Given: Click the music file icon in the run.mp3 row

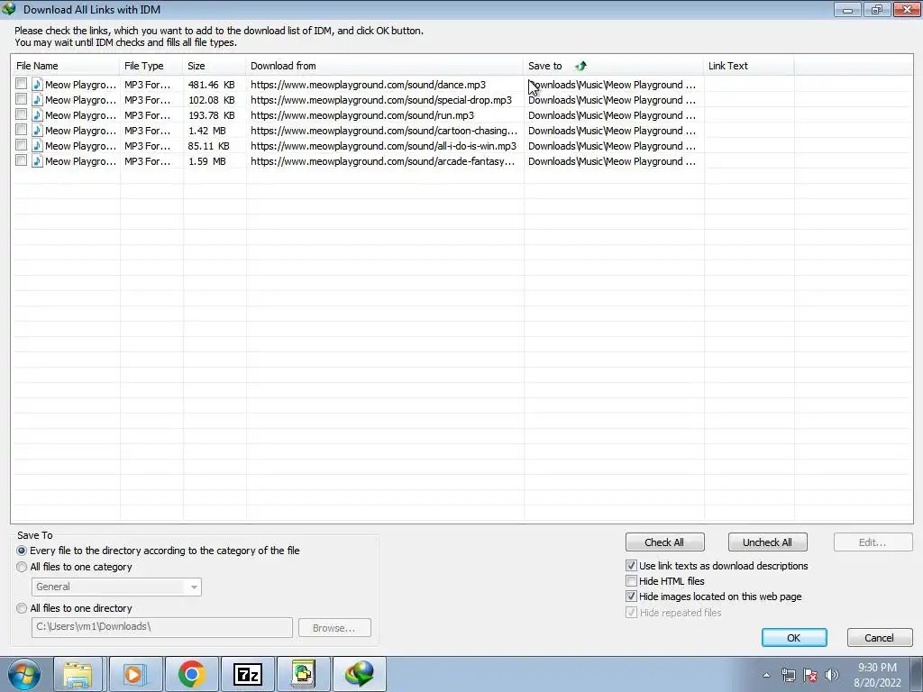Looking at the screenshot, I should pos(37,114).
